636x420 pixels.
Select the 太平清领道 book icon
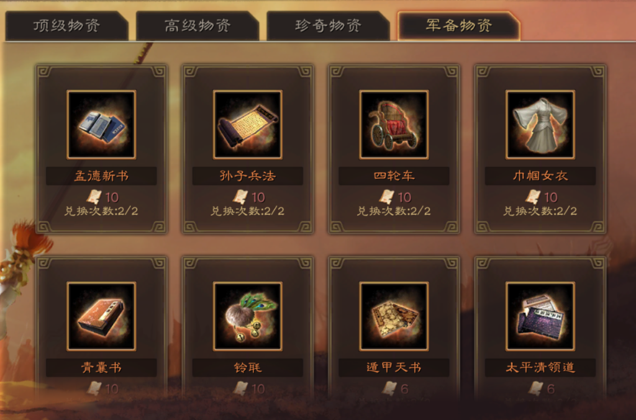(x=540, y=316)
